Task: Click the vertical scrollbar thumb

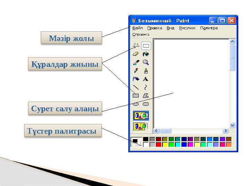Action: point(232,58)
